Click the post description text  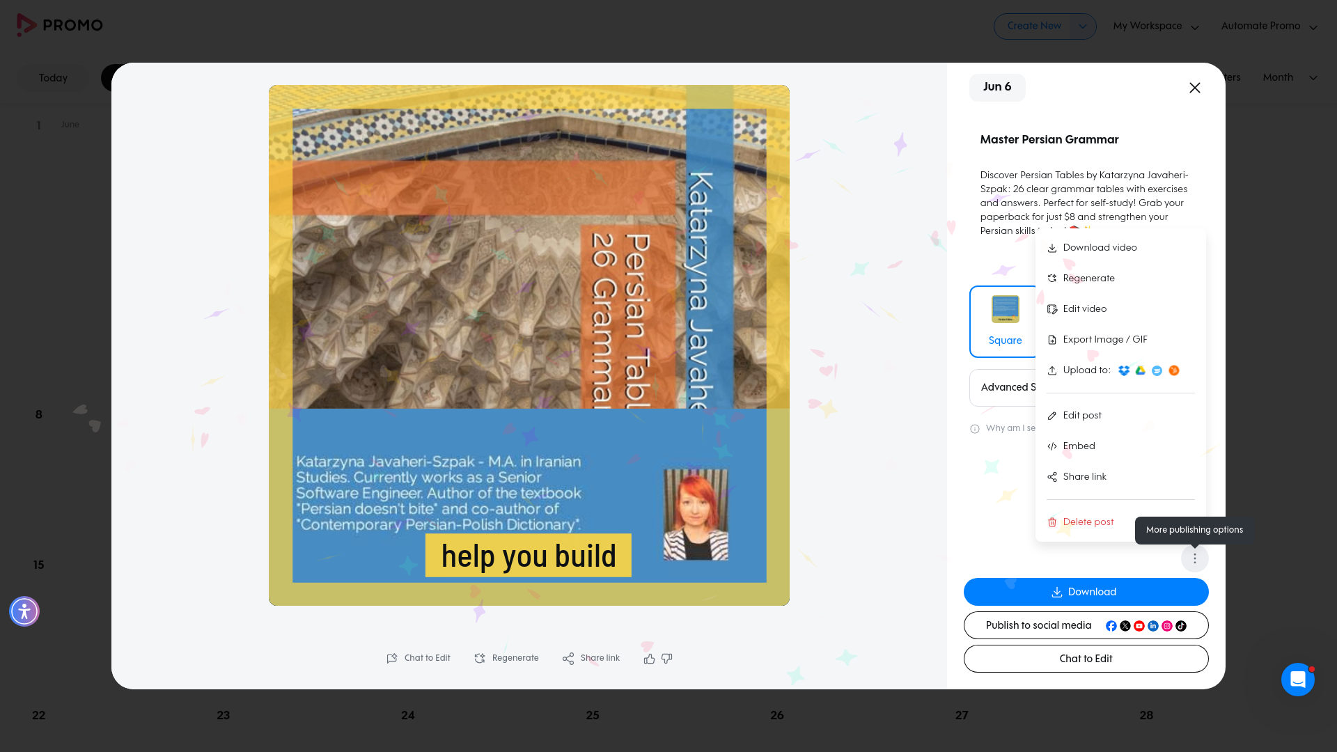pos(1085,203)
